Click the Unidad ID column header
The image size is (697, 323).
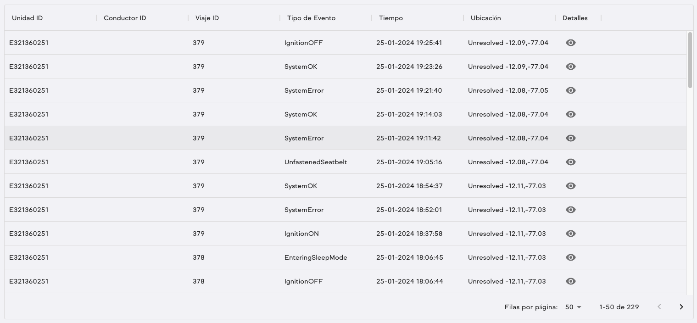coord(28,18)
